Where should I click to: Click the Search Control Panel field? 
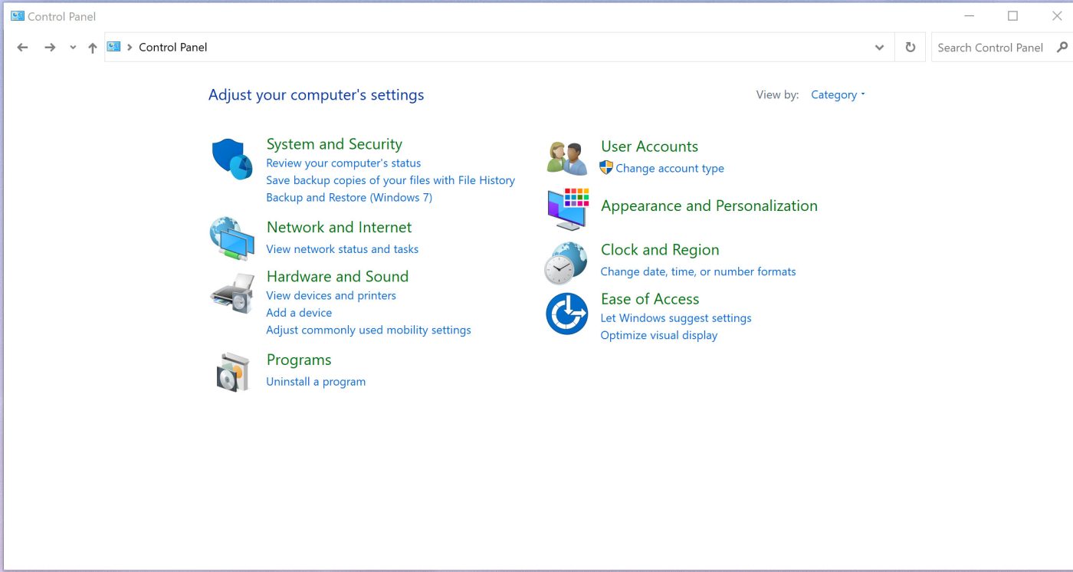pyautogui.click(x=990, y=48)
